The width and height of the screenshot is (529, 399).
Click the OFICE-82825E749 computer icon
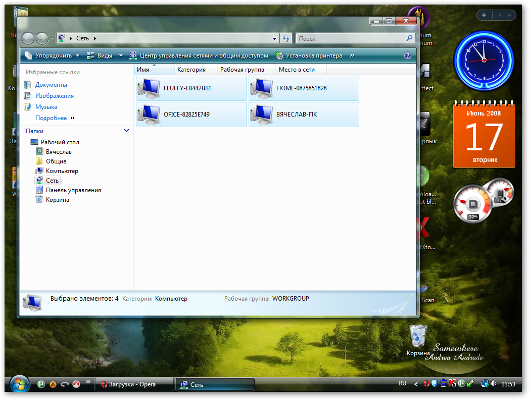pos(149,115)
